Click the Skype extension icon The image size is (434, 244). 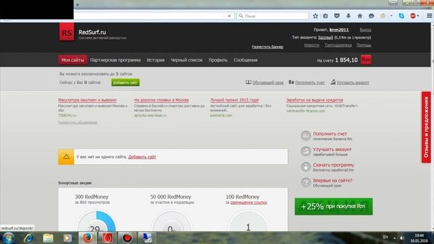point(401,16)
